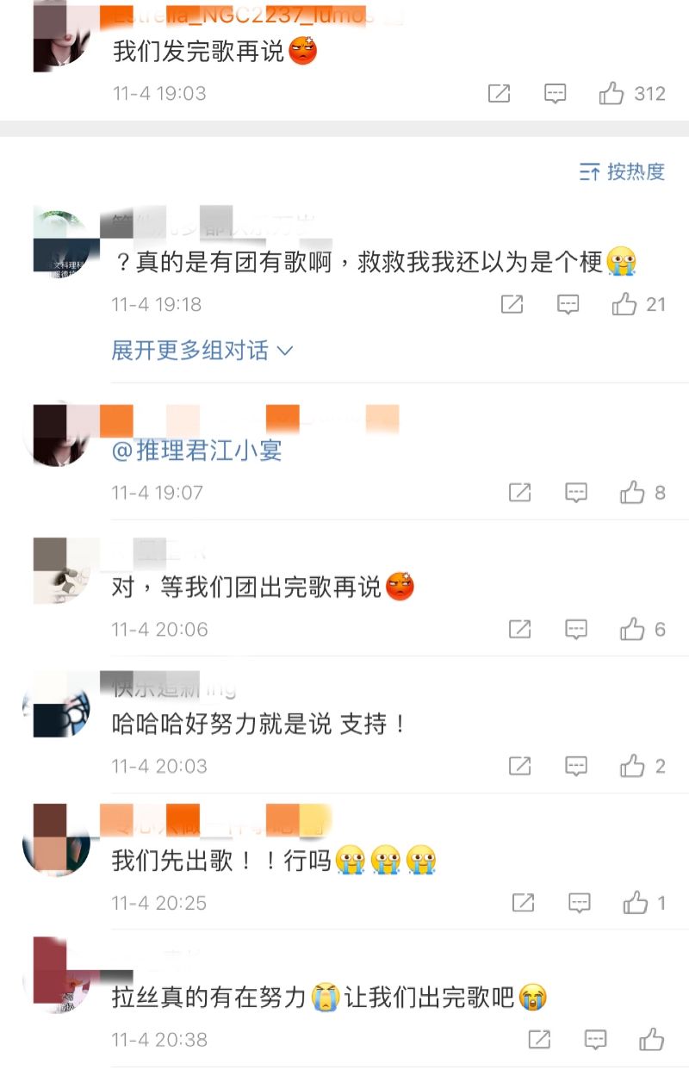Open reply bubble on the 19:18 comment
The height and width of the screenshot is (1070, 689).
568,304
